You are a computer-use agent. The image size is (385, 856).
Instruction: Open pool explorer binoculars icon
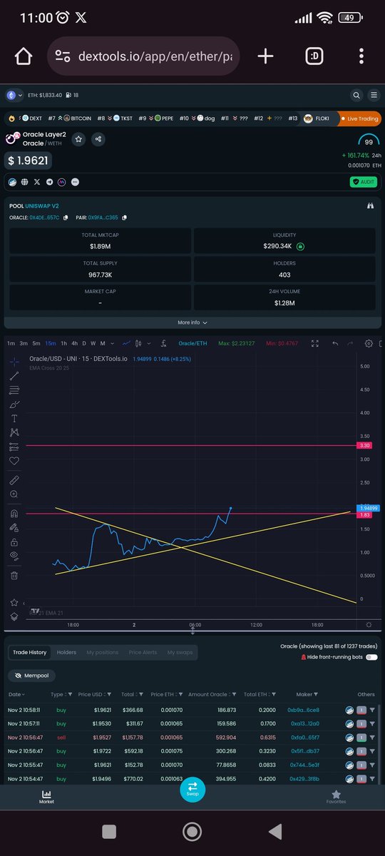370,205
